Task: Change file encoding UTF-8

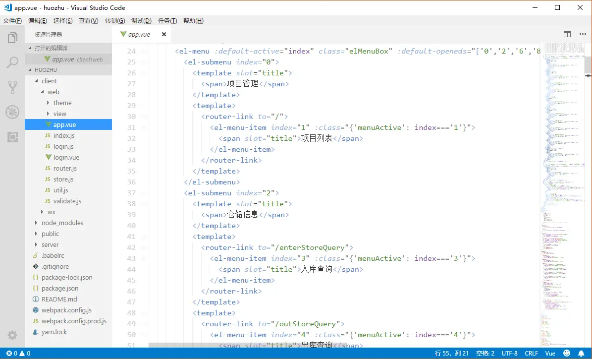Action: point(509,354)
